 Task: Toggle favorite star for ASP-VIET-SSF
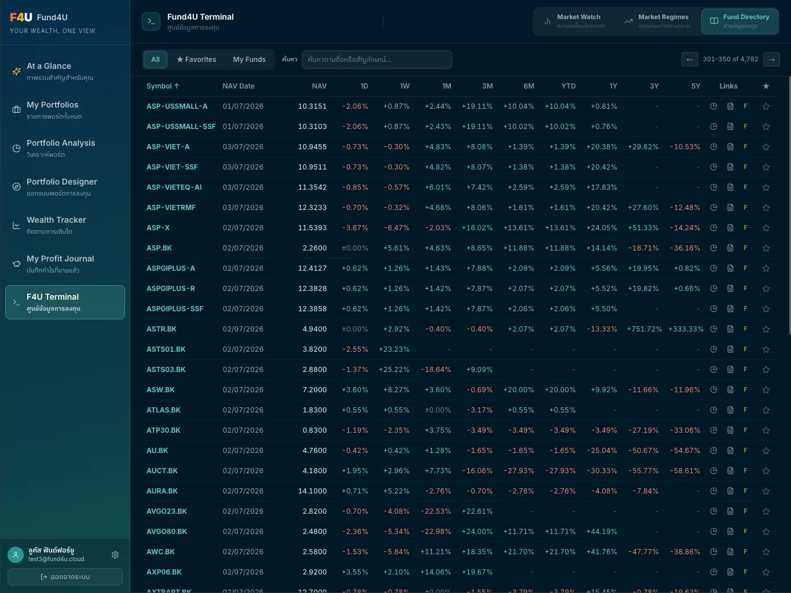coord(766,167)
